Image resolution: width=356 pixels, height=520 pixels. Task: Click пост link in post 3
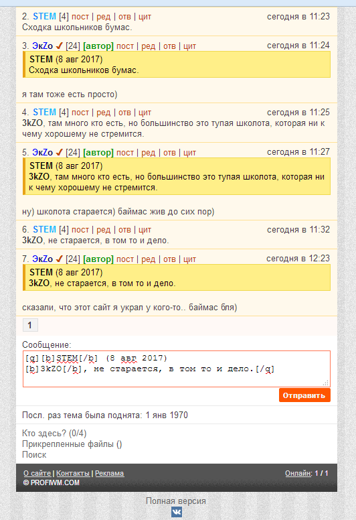click(125, 46)
